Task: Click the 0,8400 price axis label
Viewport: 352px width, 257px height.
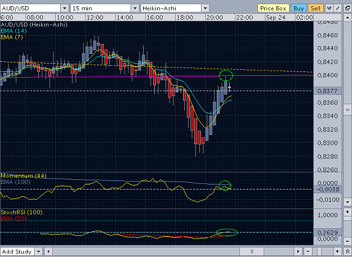Action: click(x=328, y=75)
